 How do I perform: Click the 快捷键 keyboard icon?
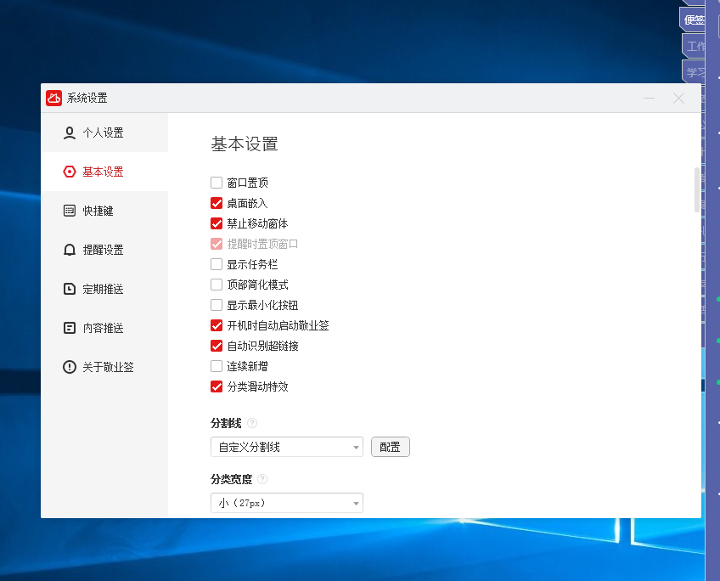click(70, 211)
